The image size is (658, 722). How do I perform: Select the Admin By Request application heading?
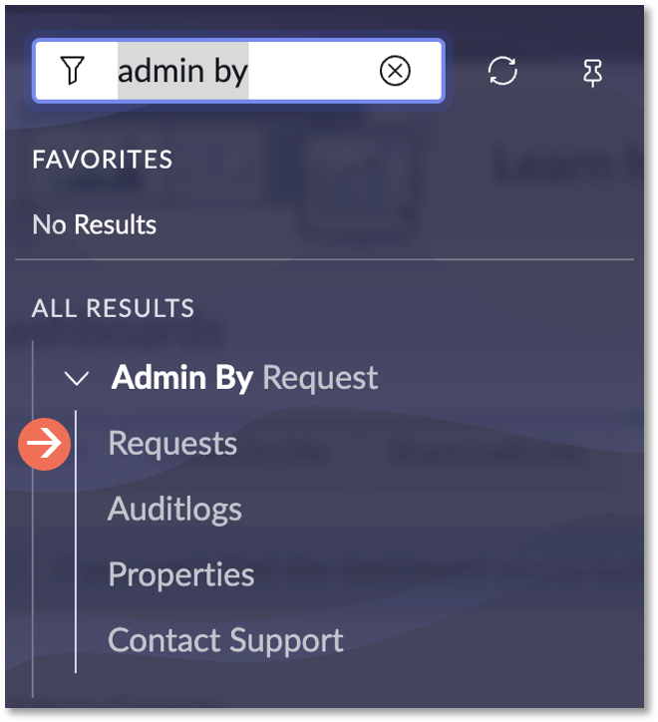click(x=244, y=378)
